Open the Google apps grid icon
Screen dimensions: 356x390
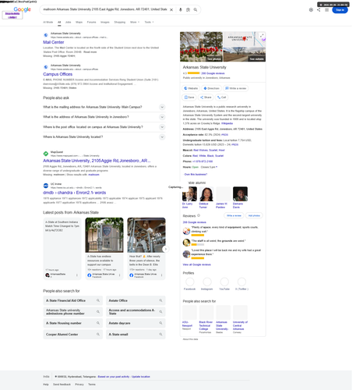326,10
